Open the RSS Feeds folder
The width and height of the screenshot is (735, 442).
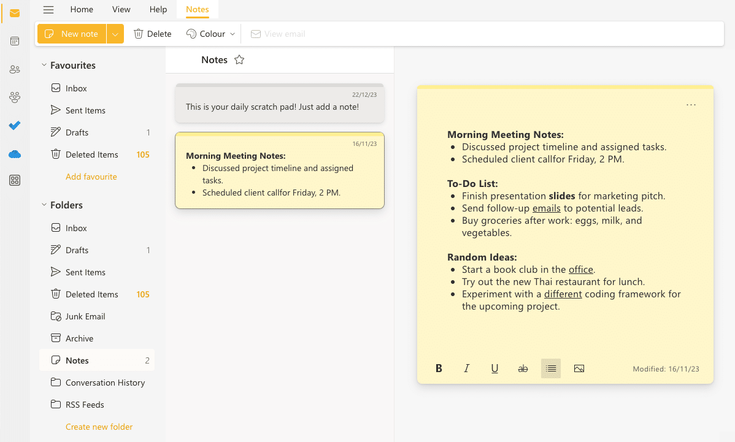click(x=97, y=404)
